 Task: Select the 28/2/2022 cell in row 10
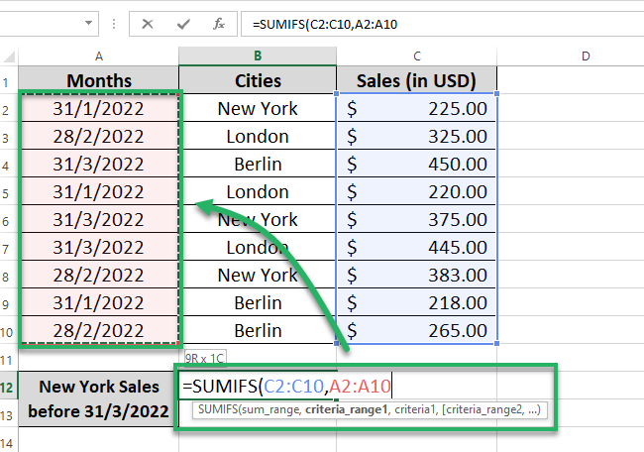click(x=98, y=330)
